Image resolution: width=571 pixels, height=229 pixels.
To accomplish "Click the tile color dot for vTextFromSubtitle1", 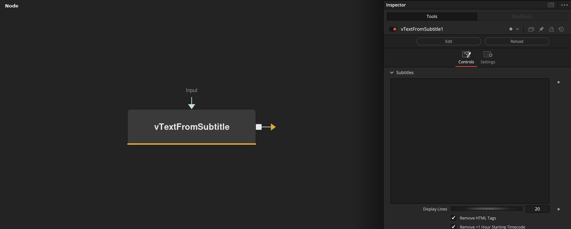I will [511, 29].
